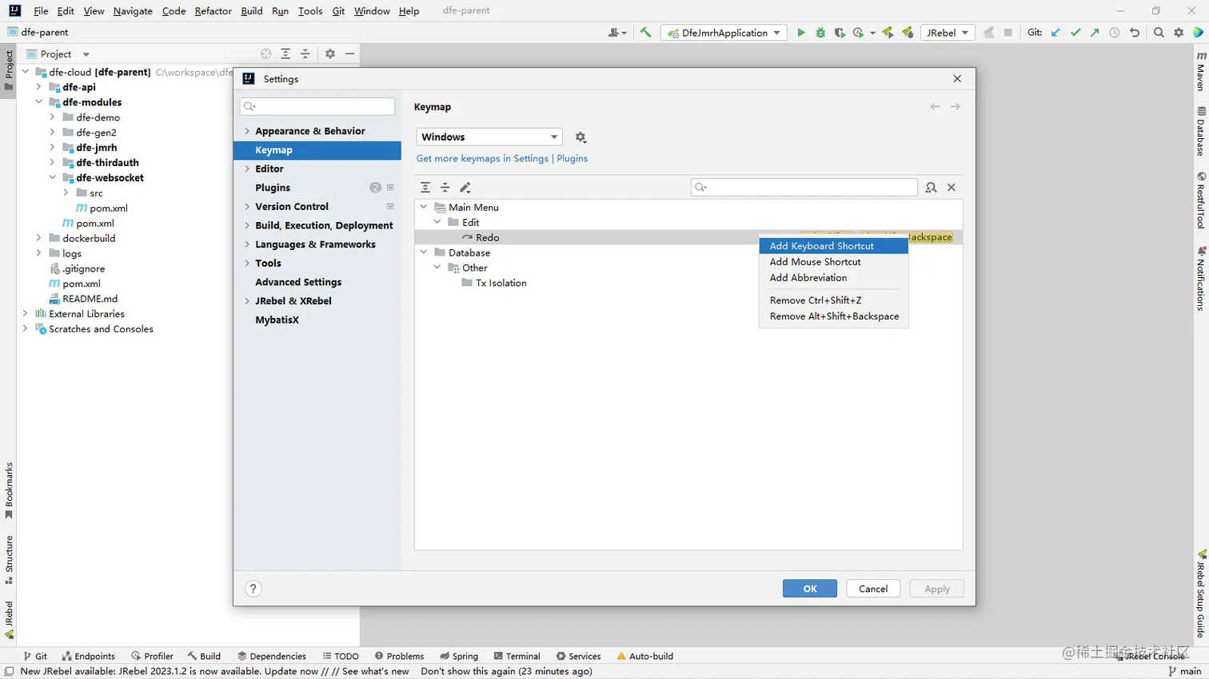Select Add Abbreviation from context menu
The width and height of the screenshot is (1209, 679).
833,278
